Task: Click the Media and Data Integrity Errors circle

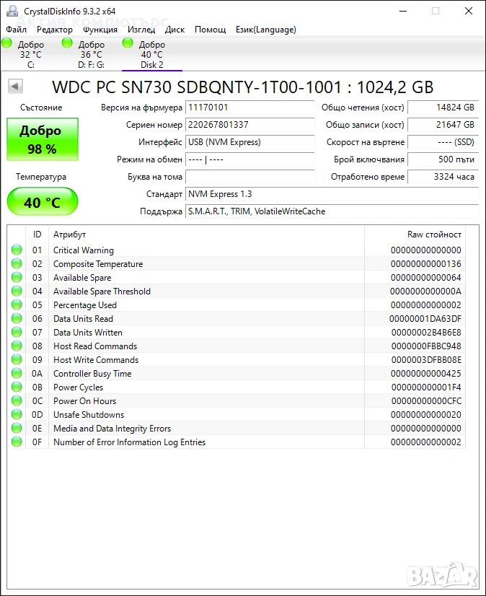Action: pyautogui.click(x=17, y=428)
